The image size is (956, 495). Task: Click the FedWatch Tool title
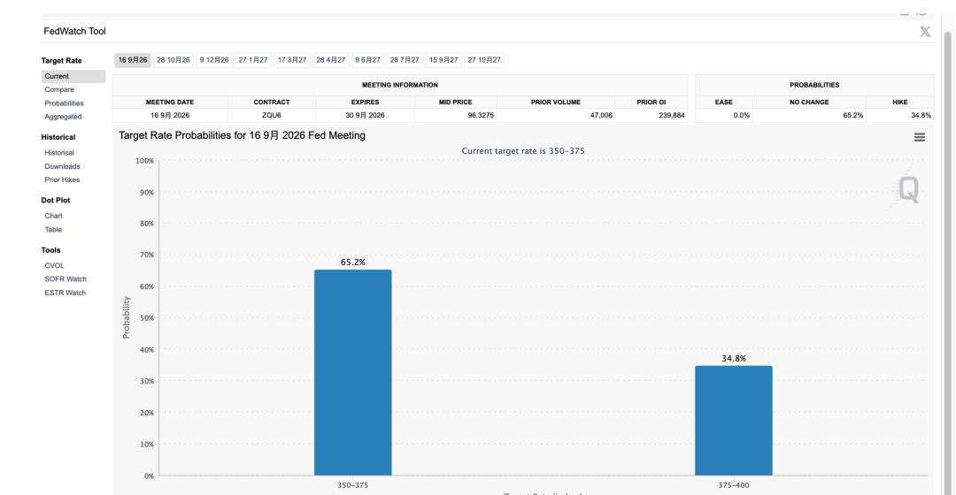coord(74,31)
